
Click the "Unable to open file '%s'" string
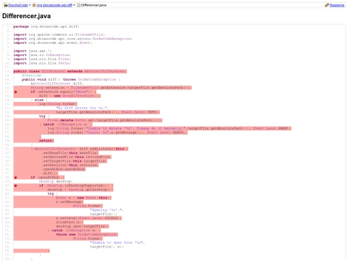[x=117, y=242]
